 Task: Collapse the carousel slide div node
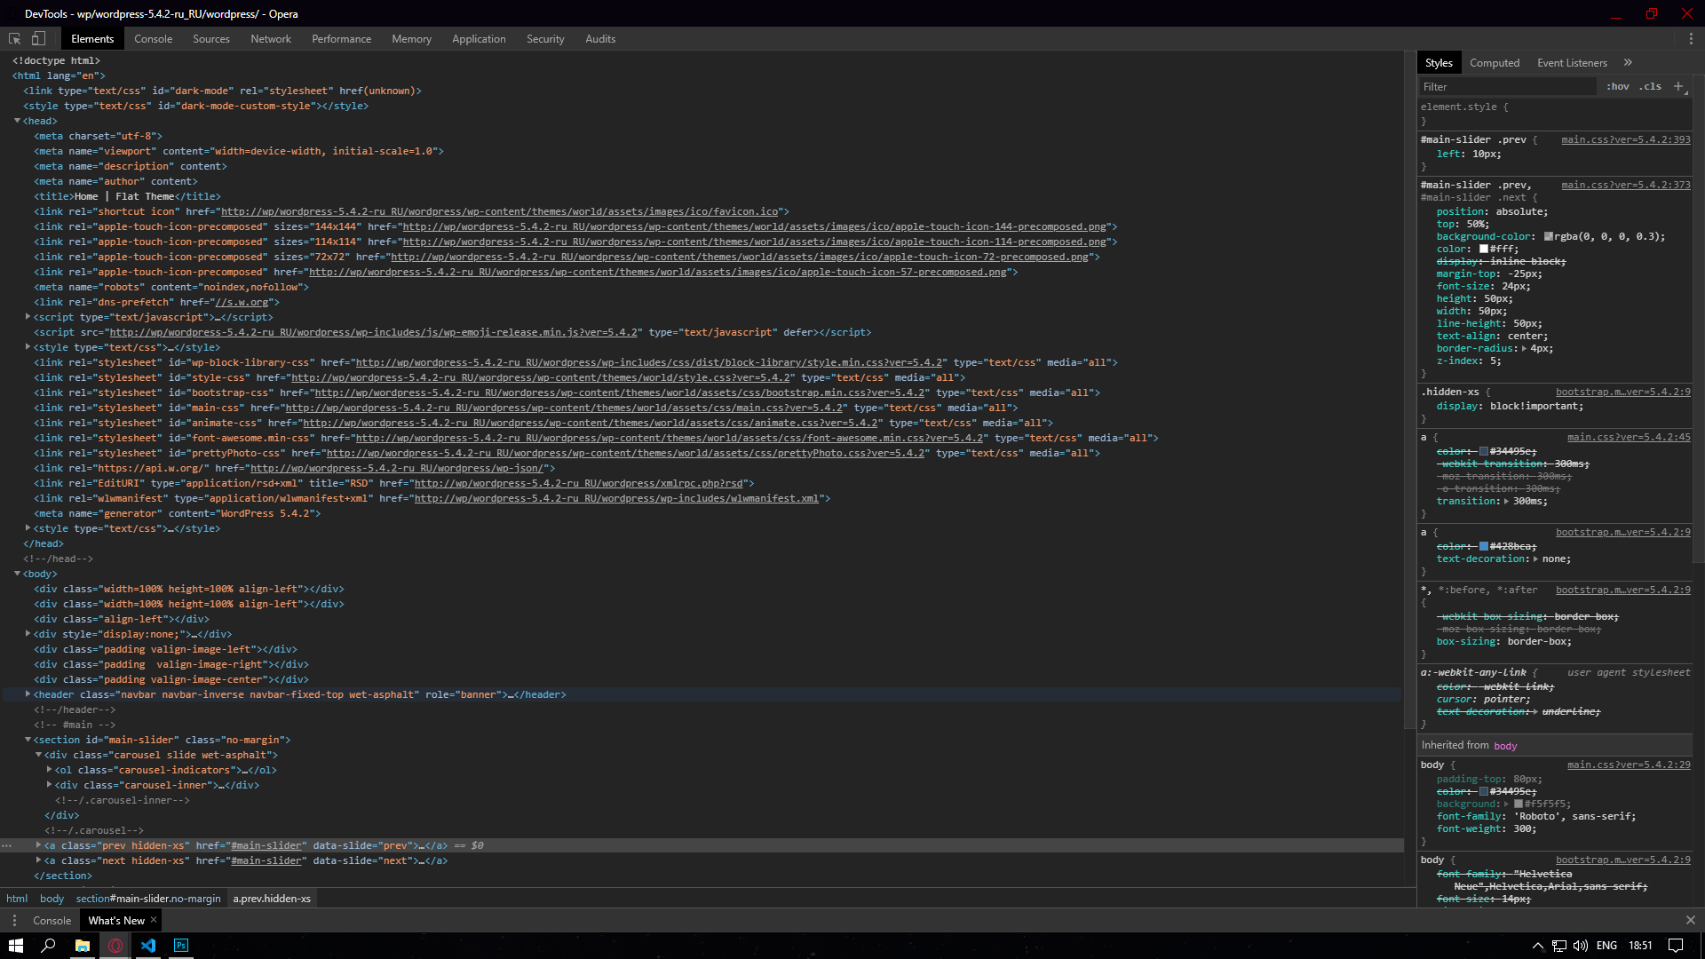pos(38,755)
